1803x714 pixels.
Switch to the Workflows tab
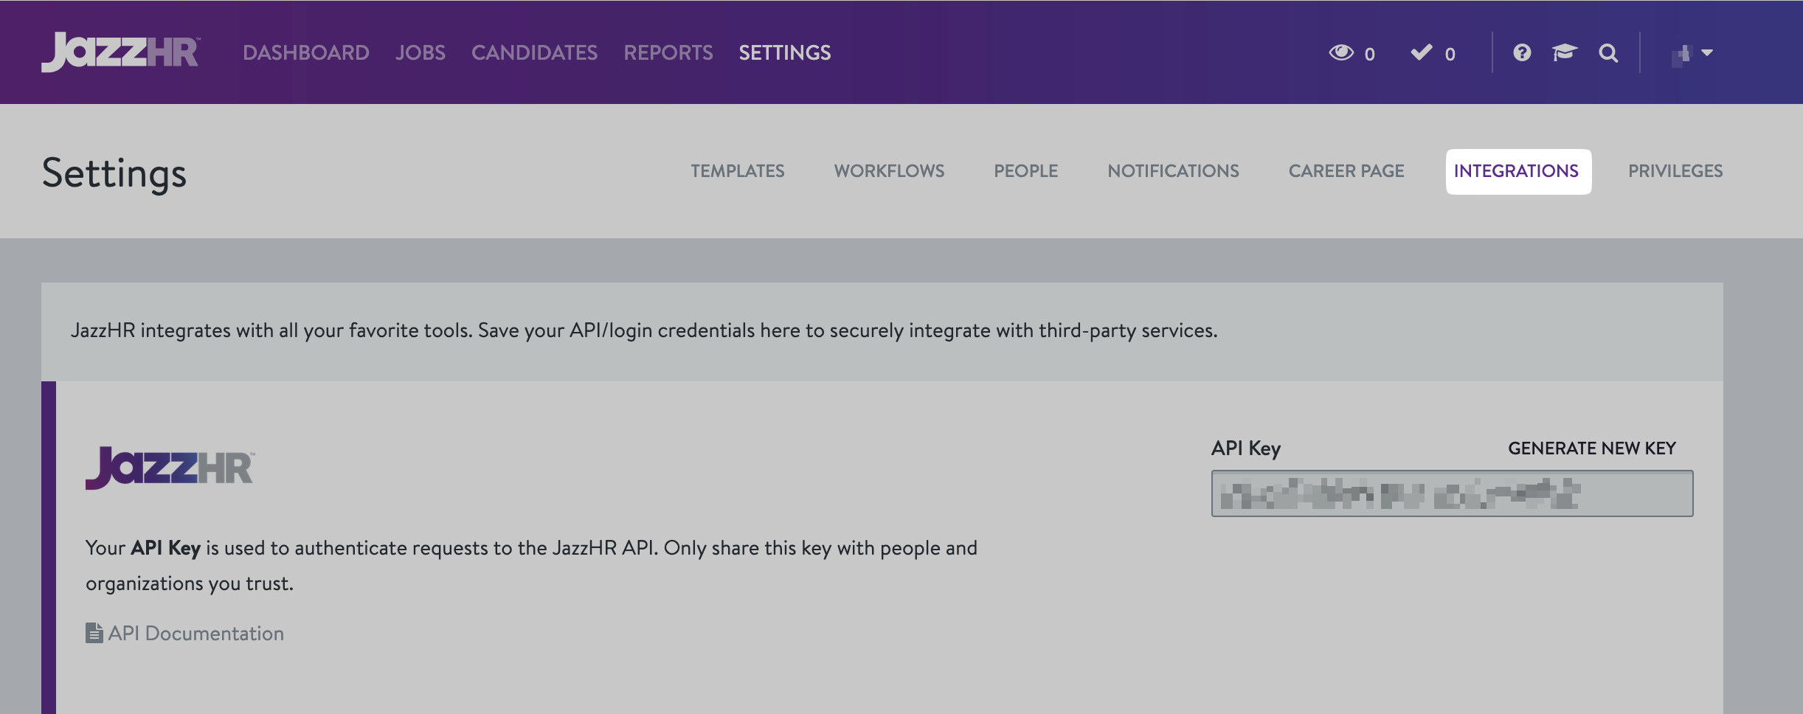889,171
